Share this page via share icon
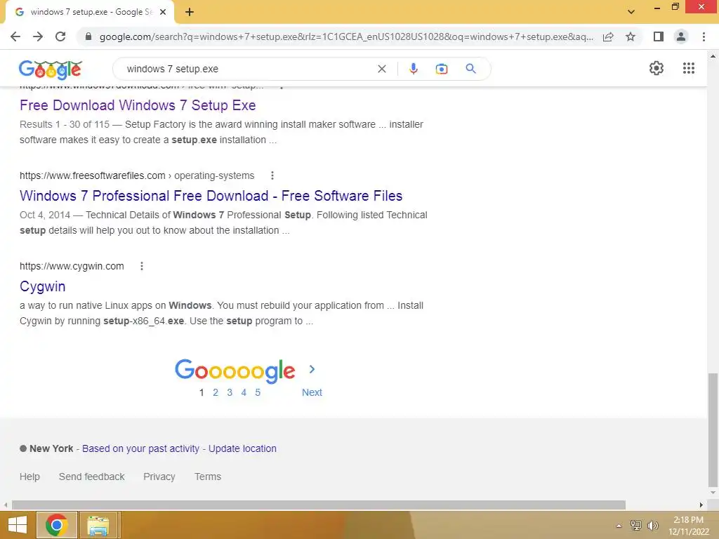This screenshot has width=719, height=539. point(608,36)
